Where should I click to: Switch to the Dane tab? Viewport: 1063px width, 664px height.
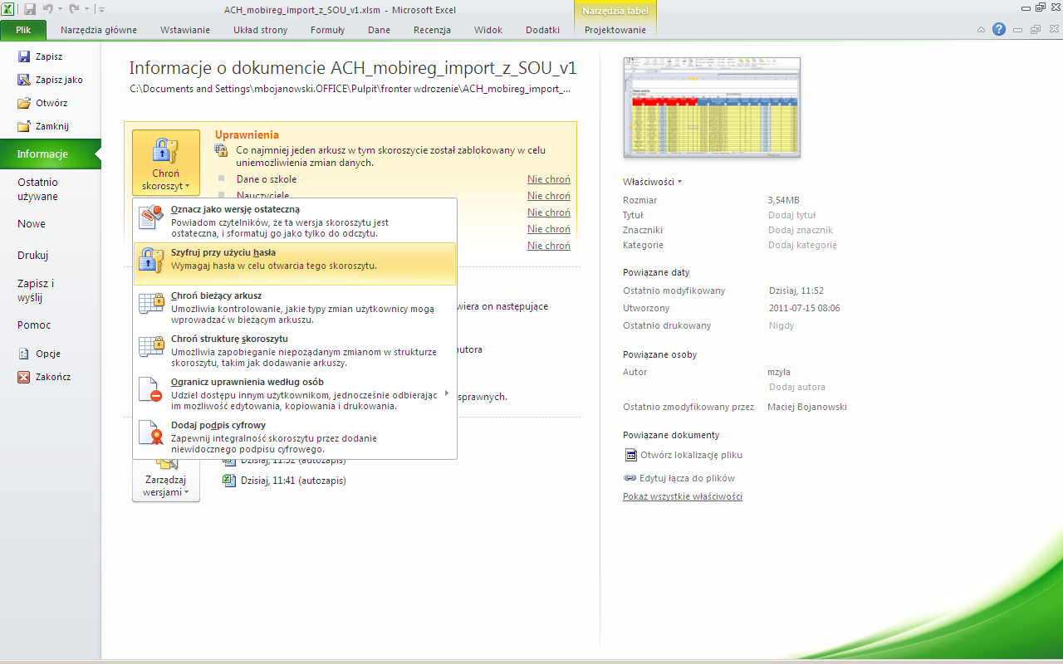(x=379, y=30)
